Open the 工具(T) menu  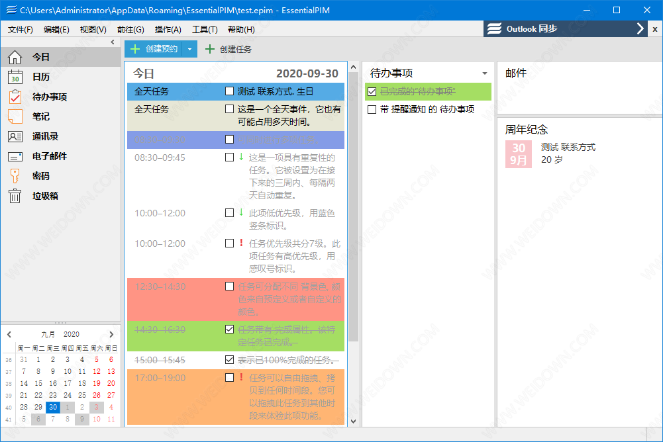tap(205, 29)
